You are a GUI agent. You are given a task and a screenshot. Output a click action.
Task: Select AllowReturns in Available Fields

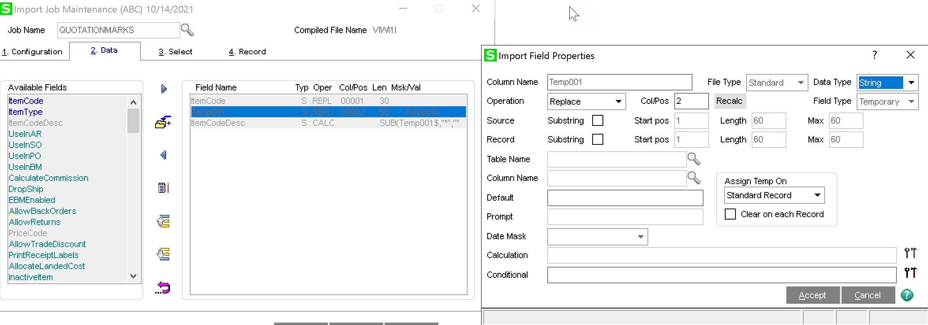point(34,222)
